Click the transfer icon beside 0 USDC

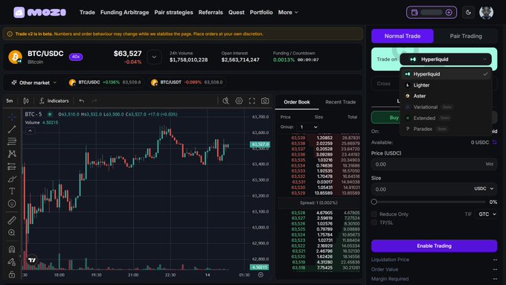click(494, 142)
